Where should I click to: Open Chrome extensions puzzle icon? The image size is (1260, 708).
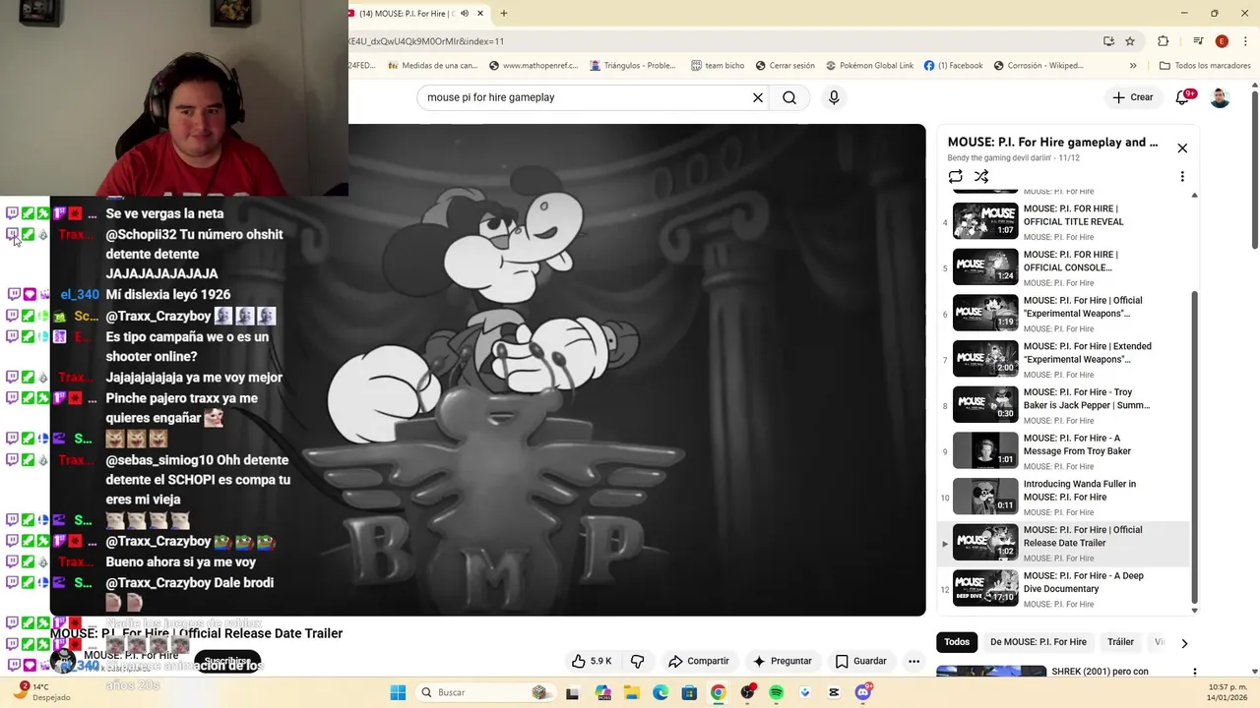1164,41
